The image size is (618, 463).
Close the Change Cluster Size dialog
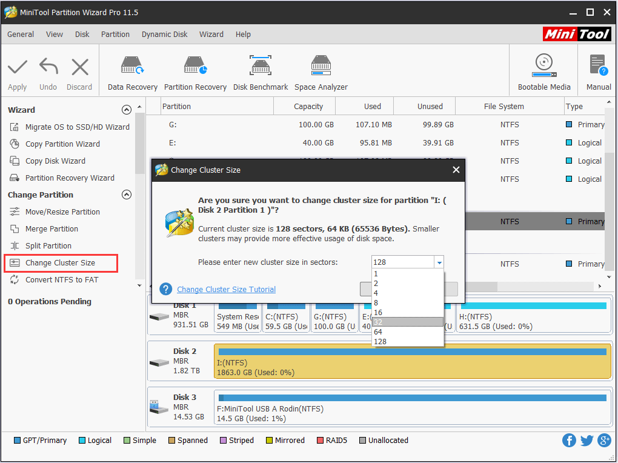pos(456,170)
